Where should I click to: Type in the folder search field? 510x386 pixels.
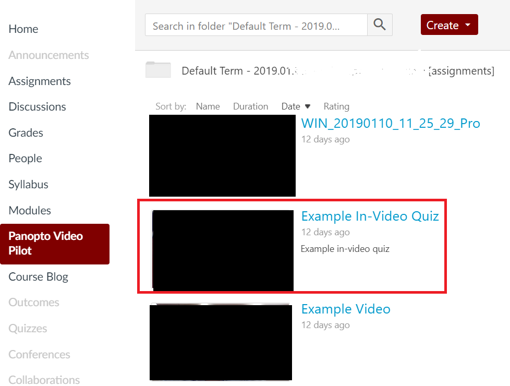[256, 25]
